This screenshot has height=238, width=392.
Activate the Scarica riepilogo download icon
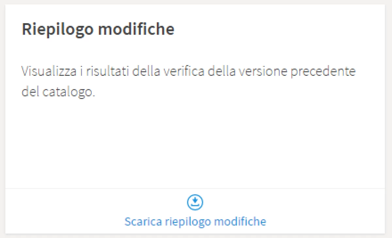[x=195, y=202]
